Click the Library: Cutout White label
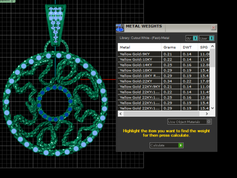 point(145,38)
